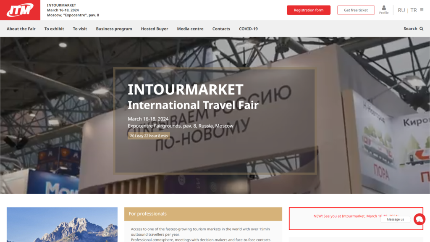Go to the Contacts page

[221, 29]
